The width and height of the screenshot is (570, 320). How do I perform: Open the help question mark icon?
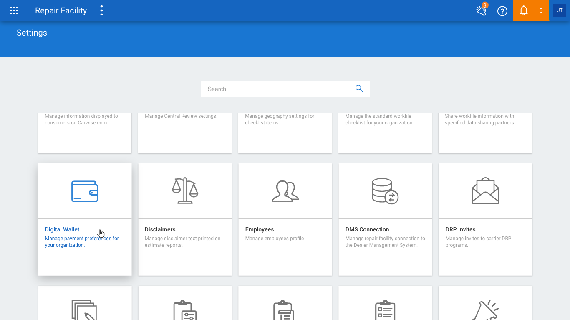(502, 10)
